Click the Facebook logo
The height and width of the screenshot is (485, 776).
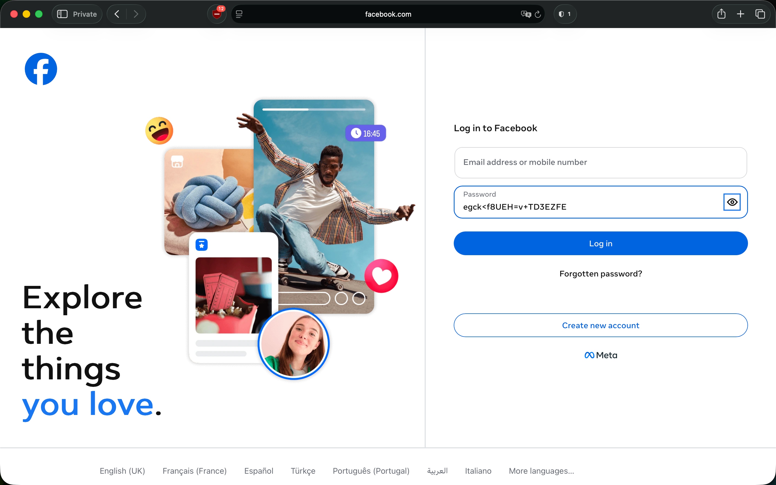pyautogui.click(x=41, y=69)
